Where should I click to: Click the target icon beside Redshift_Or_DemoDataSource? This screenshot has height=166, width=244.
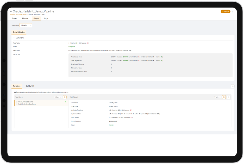tap(16, 104)
